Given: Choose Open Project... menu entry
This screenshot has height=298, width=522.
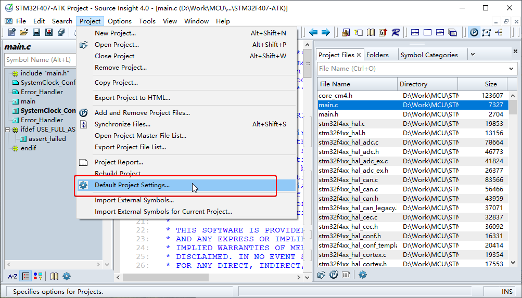Looking at the screenshot, I should tap(186, 45).
